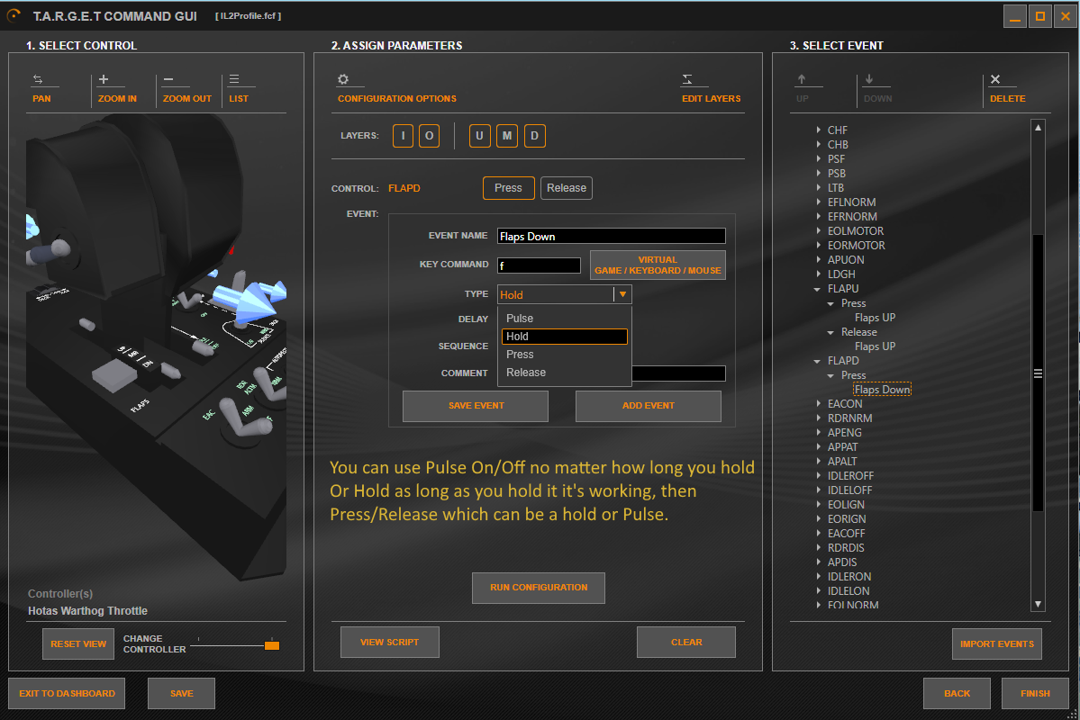Click Run Configuration
The image size is (1080, 720).
point(539,588)
